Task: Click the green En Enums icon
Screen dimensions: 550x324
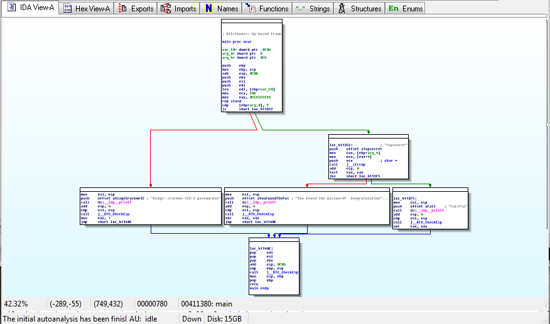Action: point(394,9)
